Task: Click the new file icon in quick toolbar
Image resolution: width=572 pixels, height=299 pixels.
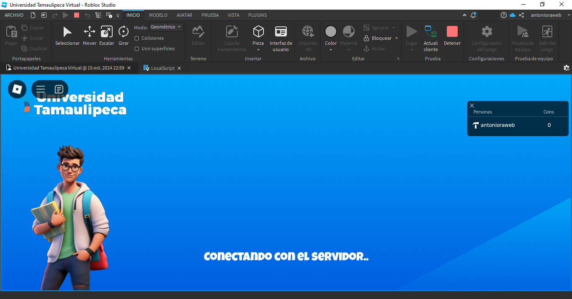Action: click(x=33, y=15)
